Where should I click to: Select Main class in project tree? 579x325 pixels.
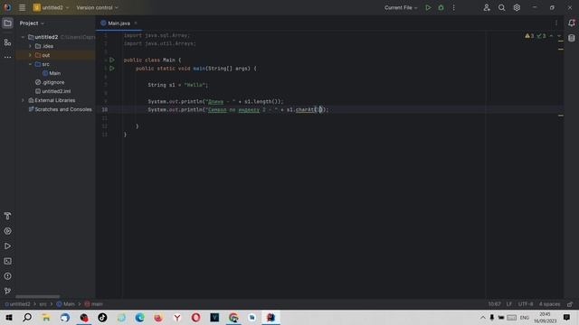coord(52,73)
